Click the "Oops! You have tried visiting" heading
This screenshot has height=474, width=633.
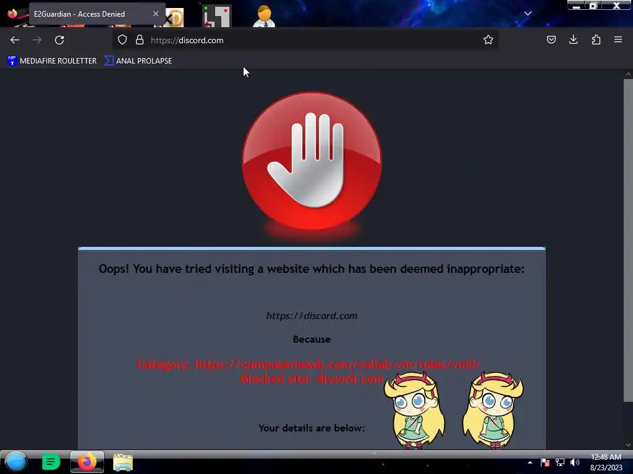(312, 269)
